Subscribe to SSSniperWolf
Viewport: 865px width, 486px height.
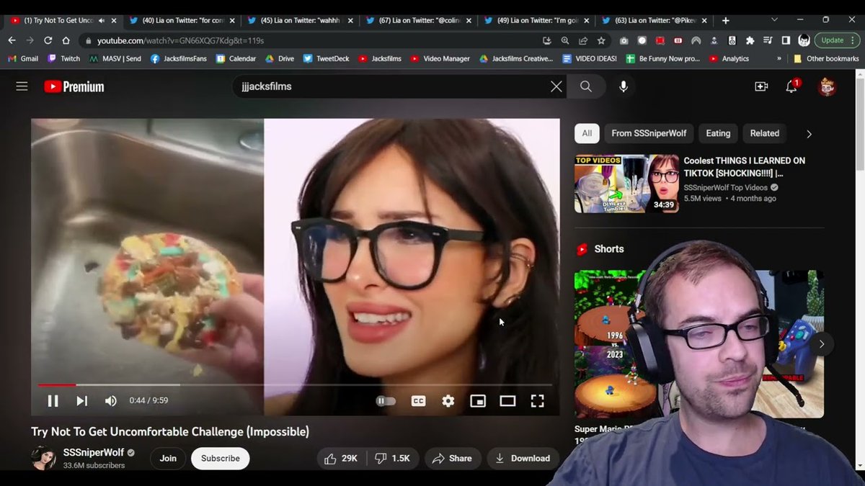coord(220,458)
